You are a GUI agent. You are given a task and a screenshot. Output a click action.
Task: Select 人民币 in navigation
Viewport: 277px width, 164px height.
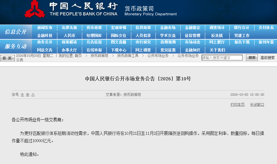point(69,35)
